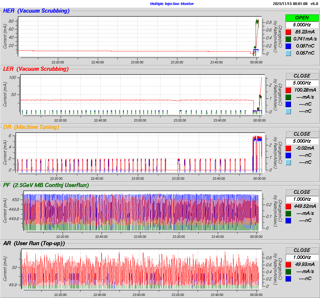Click the red swatch beside DR -0.02mA

288,148
